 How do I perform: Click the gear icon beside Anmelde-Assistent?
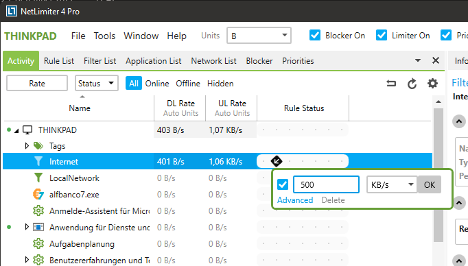(38, 211)
